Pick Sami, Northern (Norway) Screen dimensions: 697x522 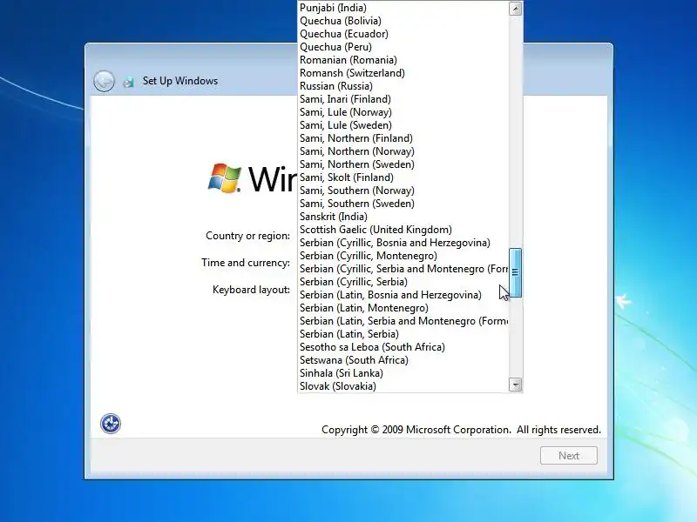coord(403,151)
